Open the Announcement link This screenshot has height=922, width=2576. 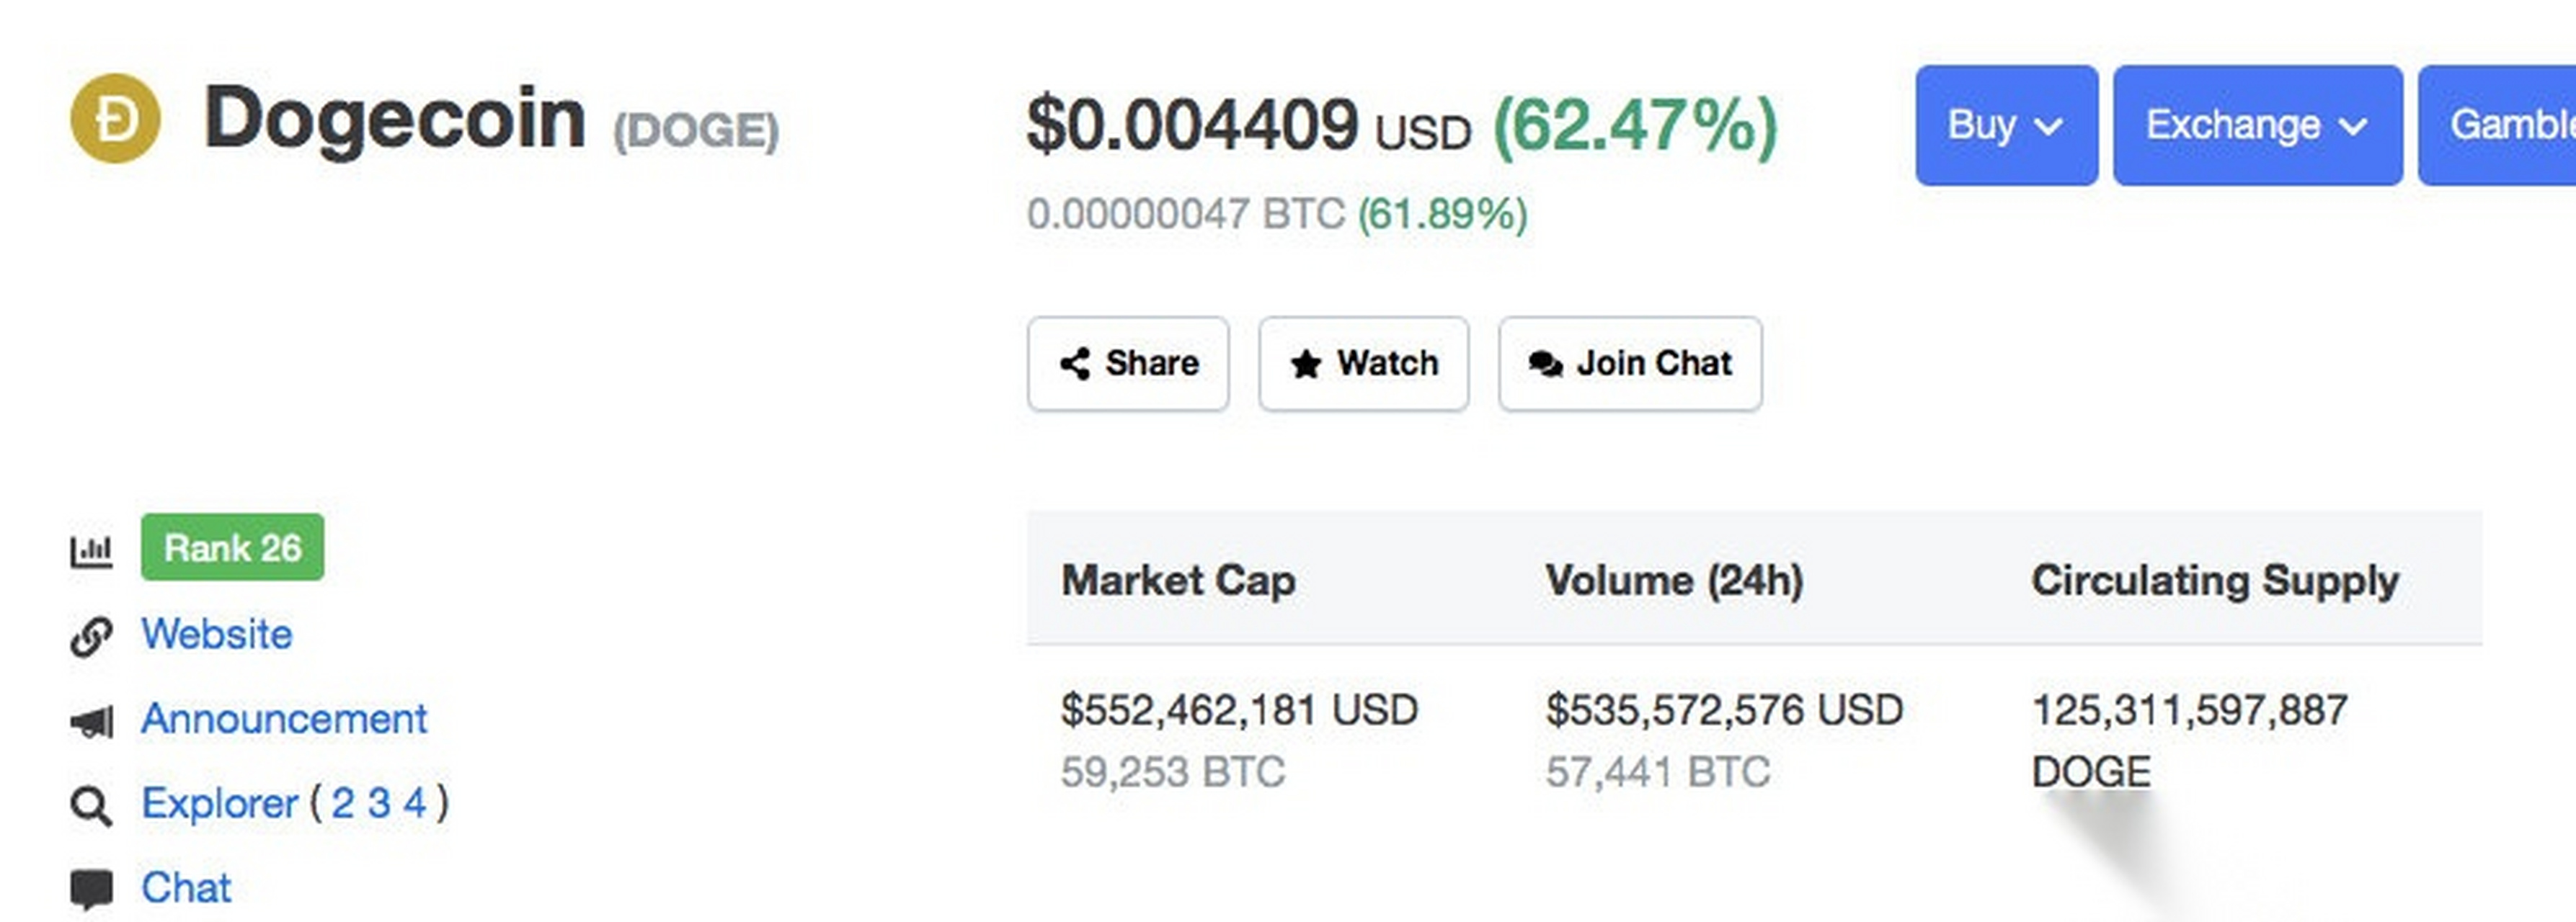[284, 719]
